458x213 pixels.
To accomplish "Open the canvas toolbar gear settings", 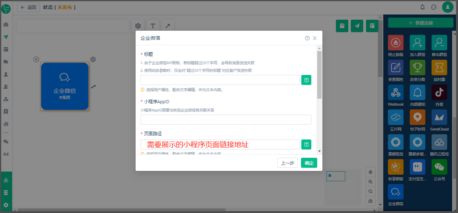I will tap(138, 26).
